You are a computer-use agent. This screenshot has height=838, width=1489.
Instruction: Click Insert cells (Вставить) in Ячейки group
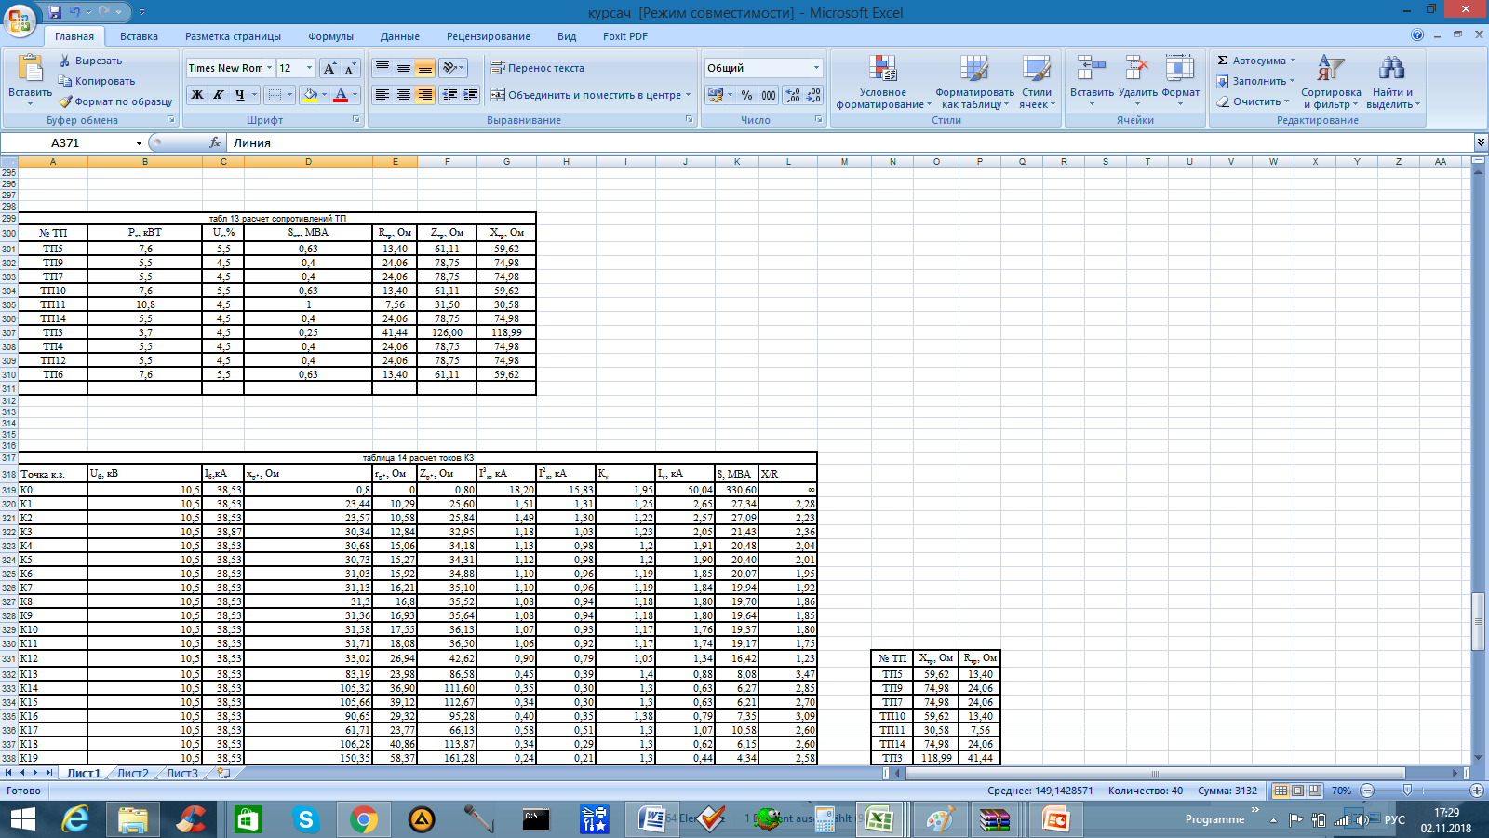click(x=1092, y=80)
